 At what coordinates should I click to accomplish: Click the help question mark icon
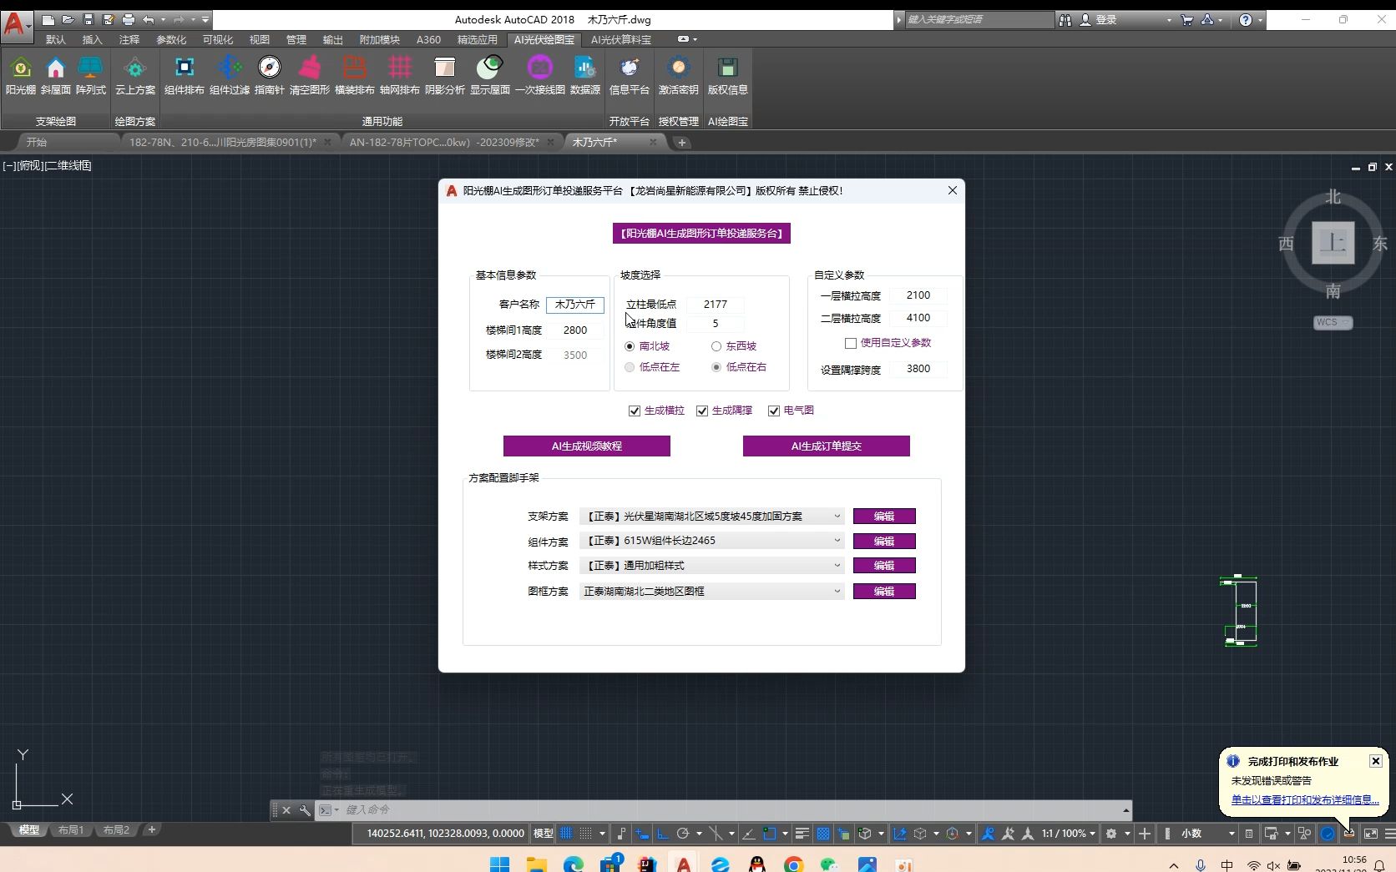point(1246,19)
